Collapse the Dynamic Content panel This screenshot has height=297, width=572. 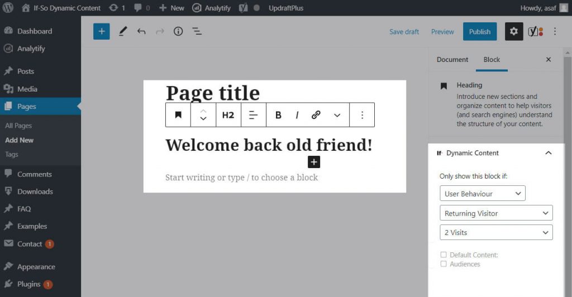(x=549, y=153)
